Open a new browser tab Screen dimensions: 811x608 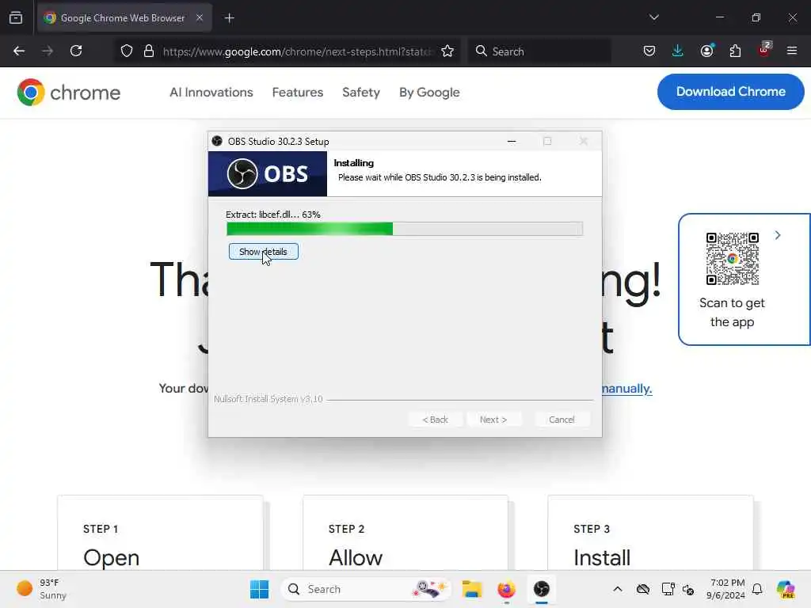(x=229, y=18)
